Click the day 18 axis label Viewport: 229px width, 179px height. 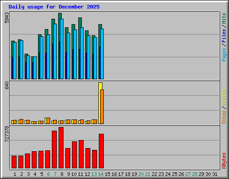pos(127,174)
